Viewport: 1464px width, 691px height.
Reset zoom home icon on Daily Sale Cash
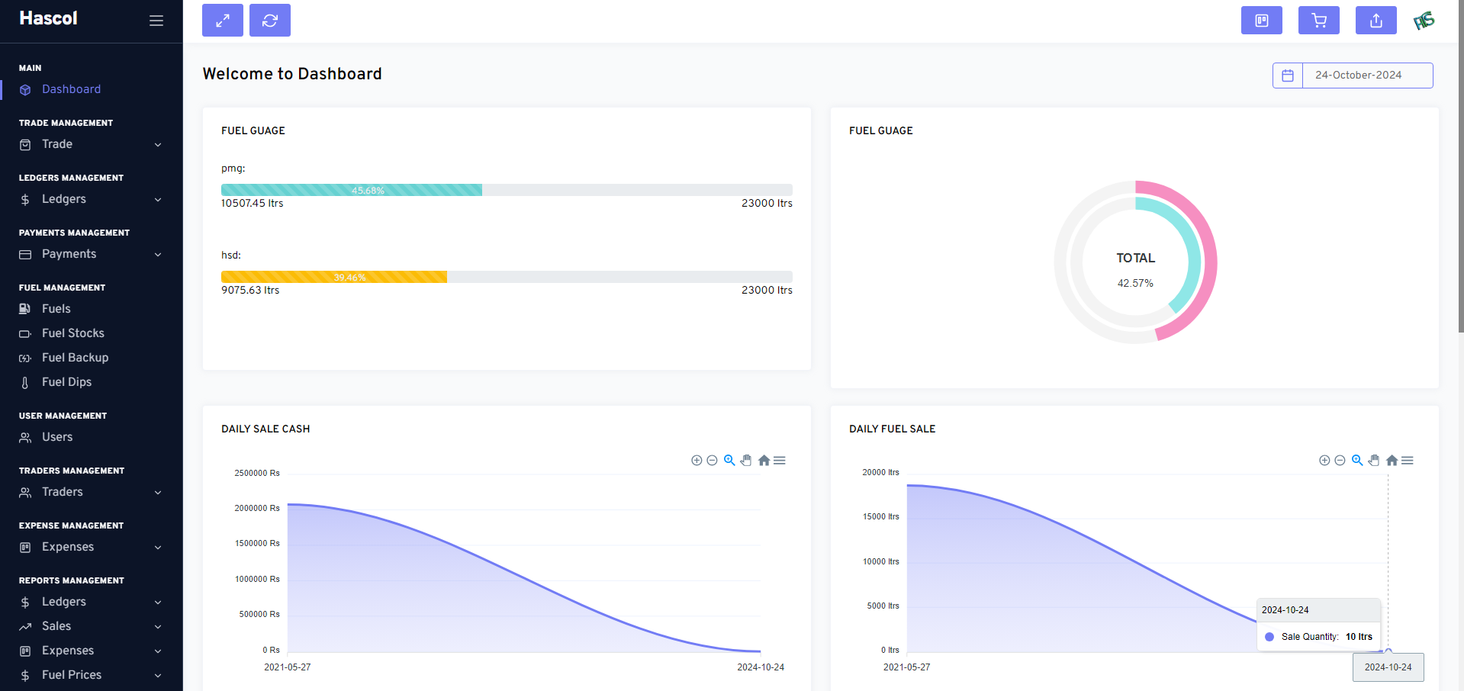pos(764,461)
